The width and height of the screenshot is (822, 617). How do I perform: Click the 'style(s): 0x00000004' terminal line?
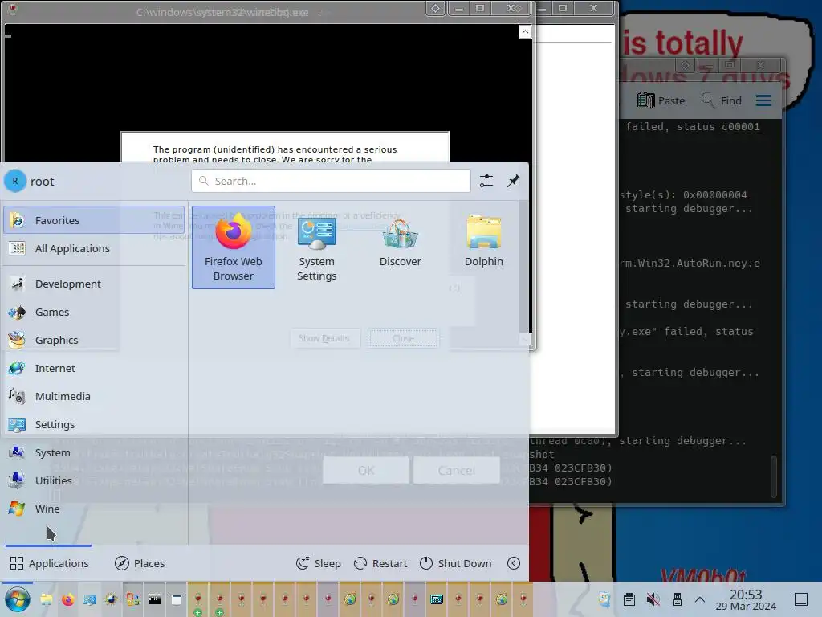683,194
